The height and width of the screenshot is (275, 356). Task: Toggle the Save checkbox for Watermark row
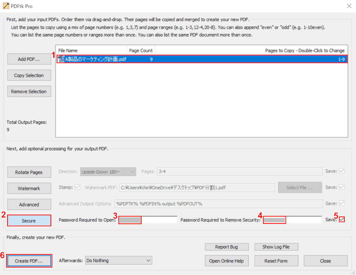(x=342, y=187)
